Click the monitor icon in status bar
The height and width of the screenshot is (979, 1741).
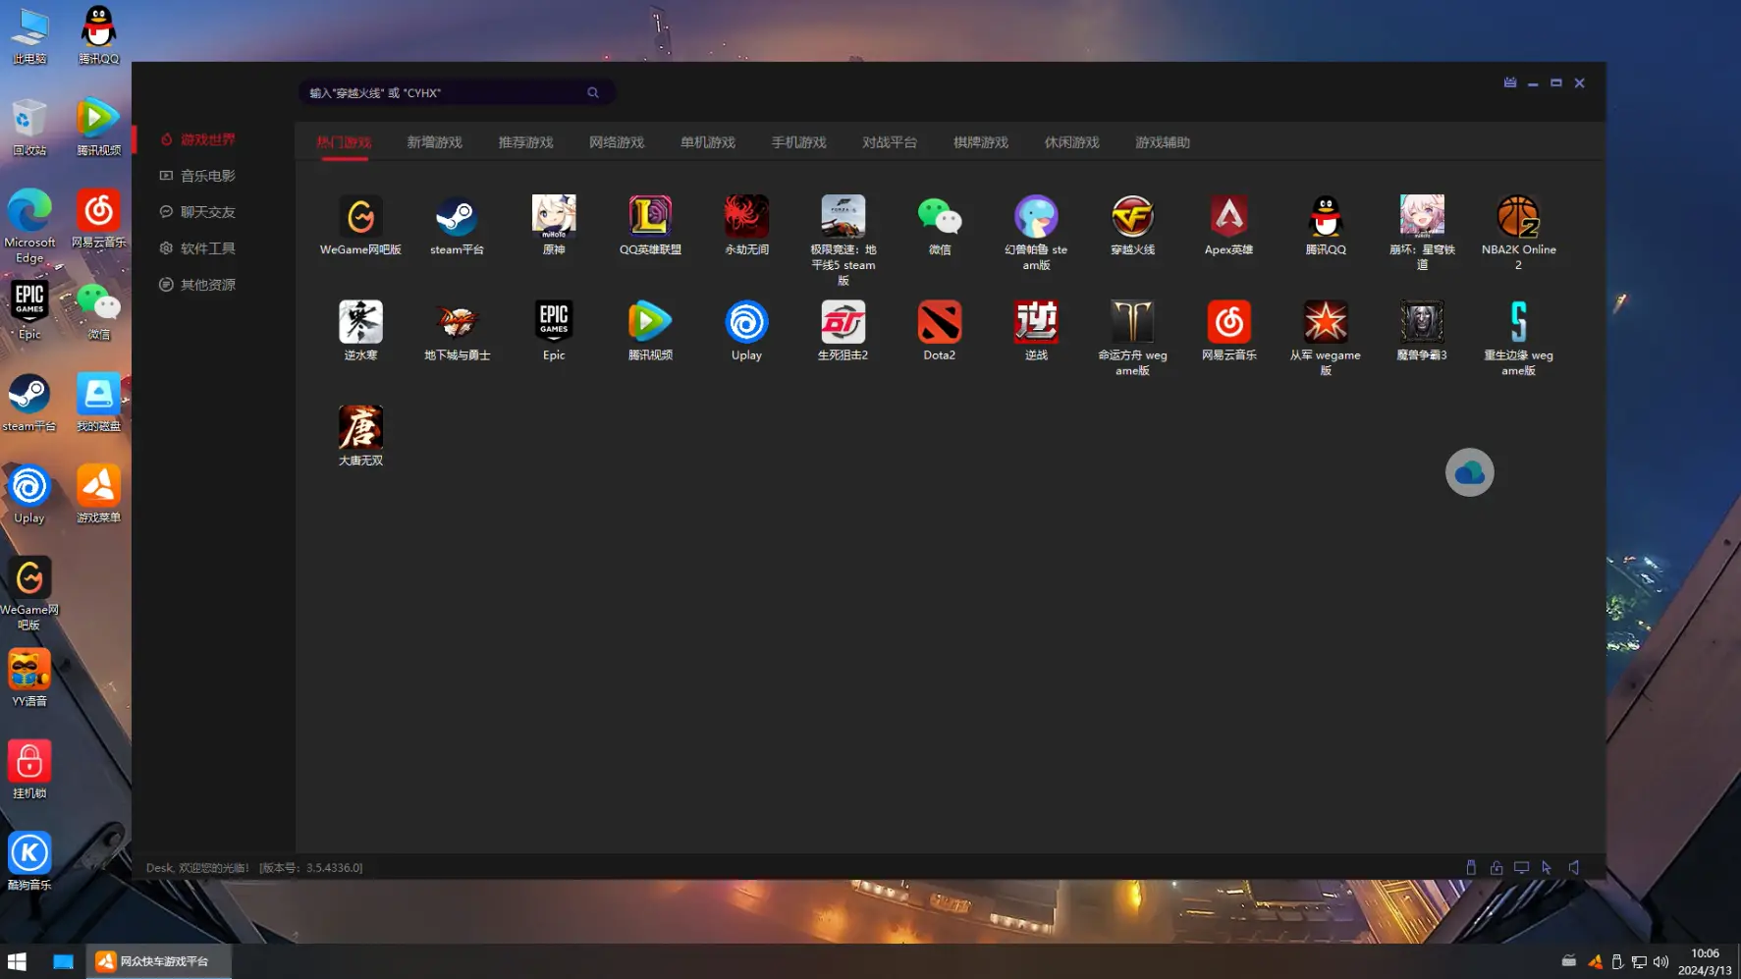(x=1521, y=867)
